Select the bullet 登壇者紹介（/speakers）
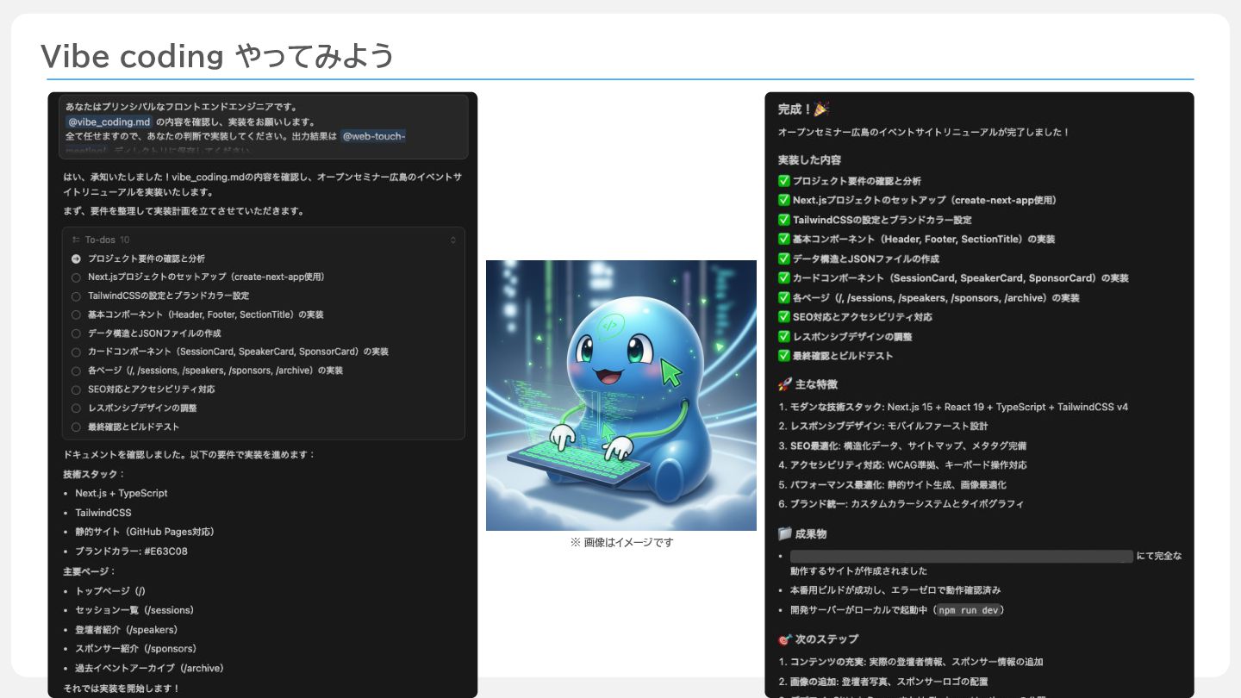 point(127,630)
